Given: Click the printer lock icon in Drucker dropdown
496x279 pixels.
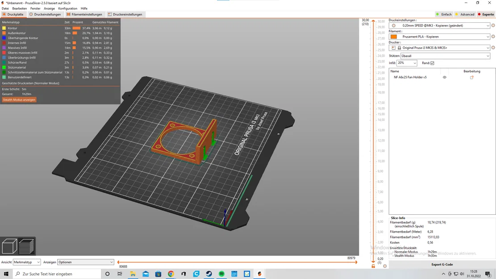Looking at the screenshot, I should click(x=399, y=48).
